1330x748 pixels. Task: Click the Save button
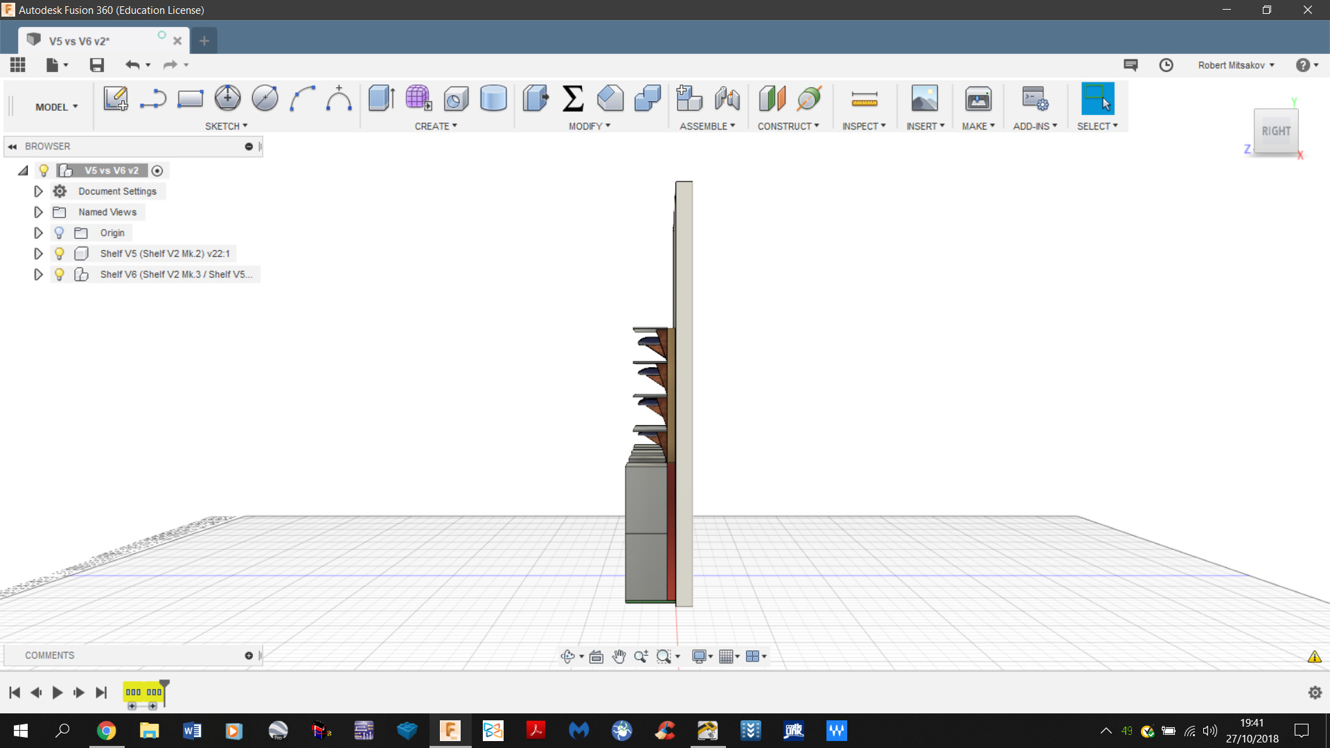click(x=97, y=65)
